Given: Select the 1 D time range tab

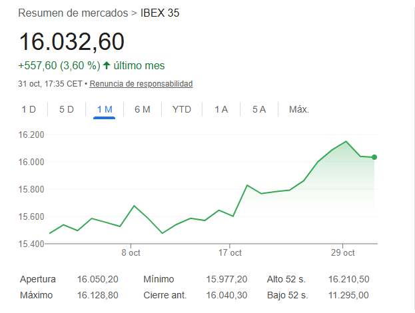Looking at the screenshot, I should [29, 109].
